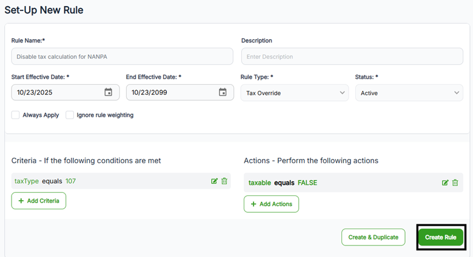Select the taxable equals FALSE action row
The image size is (473, 257).
(x=340, y=183)
